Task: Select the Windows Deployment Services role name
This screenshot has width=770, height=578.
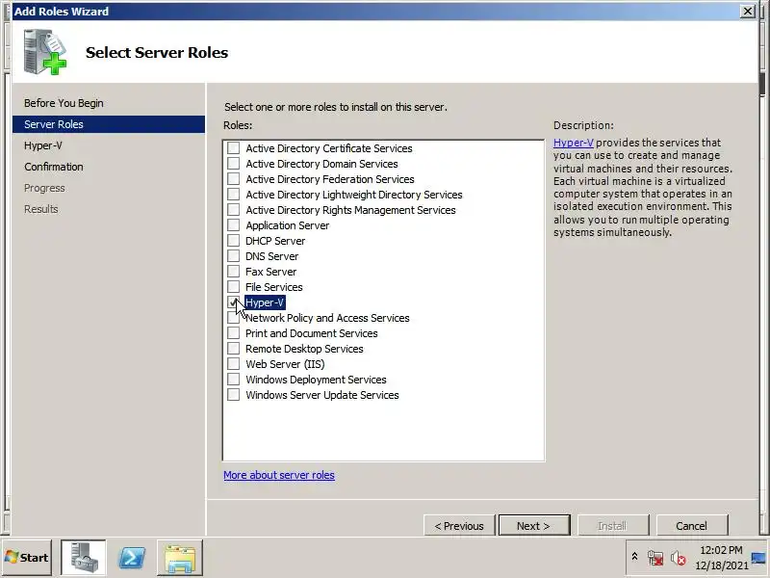Action: pos(316,380)
